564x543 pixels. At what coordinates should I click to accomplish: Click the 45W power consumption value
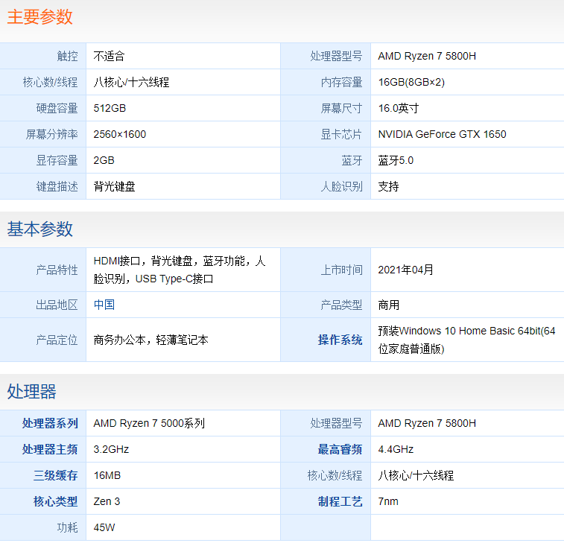coord(104,527)
